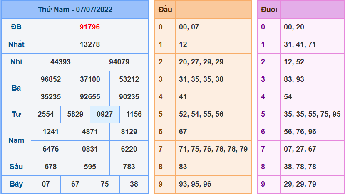
Task: Select fifth prize number 6220
Action: pos(129,149)
